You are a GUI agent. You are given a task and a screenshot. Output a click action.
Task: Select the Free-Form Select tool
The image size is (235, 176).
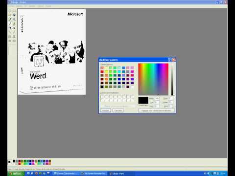pyautogui.click(x=10, y=11)
